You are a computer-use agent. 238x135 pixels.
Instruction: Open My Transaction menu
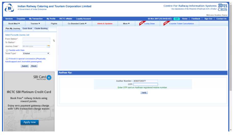tap(36, 19)
